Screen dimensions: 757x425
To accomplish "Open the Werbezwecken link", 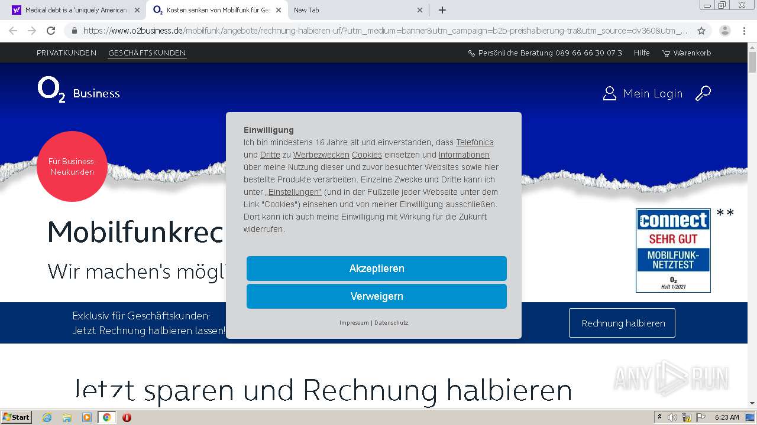I will tap(321, 155).
